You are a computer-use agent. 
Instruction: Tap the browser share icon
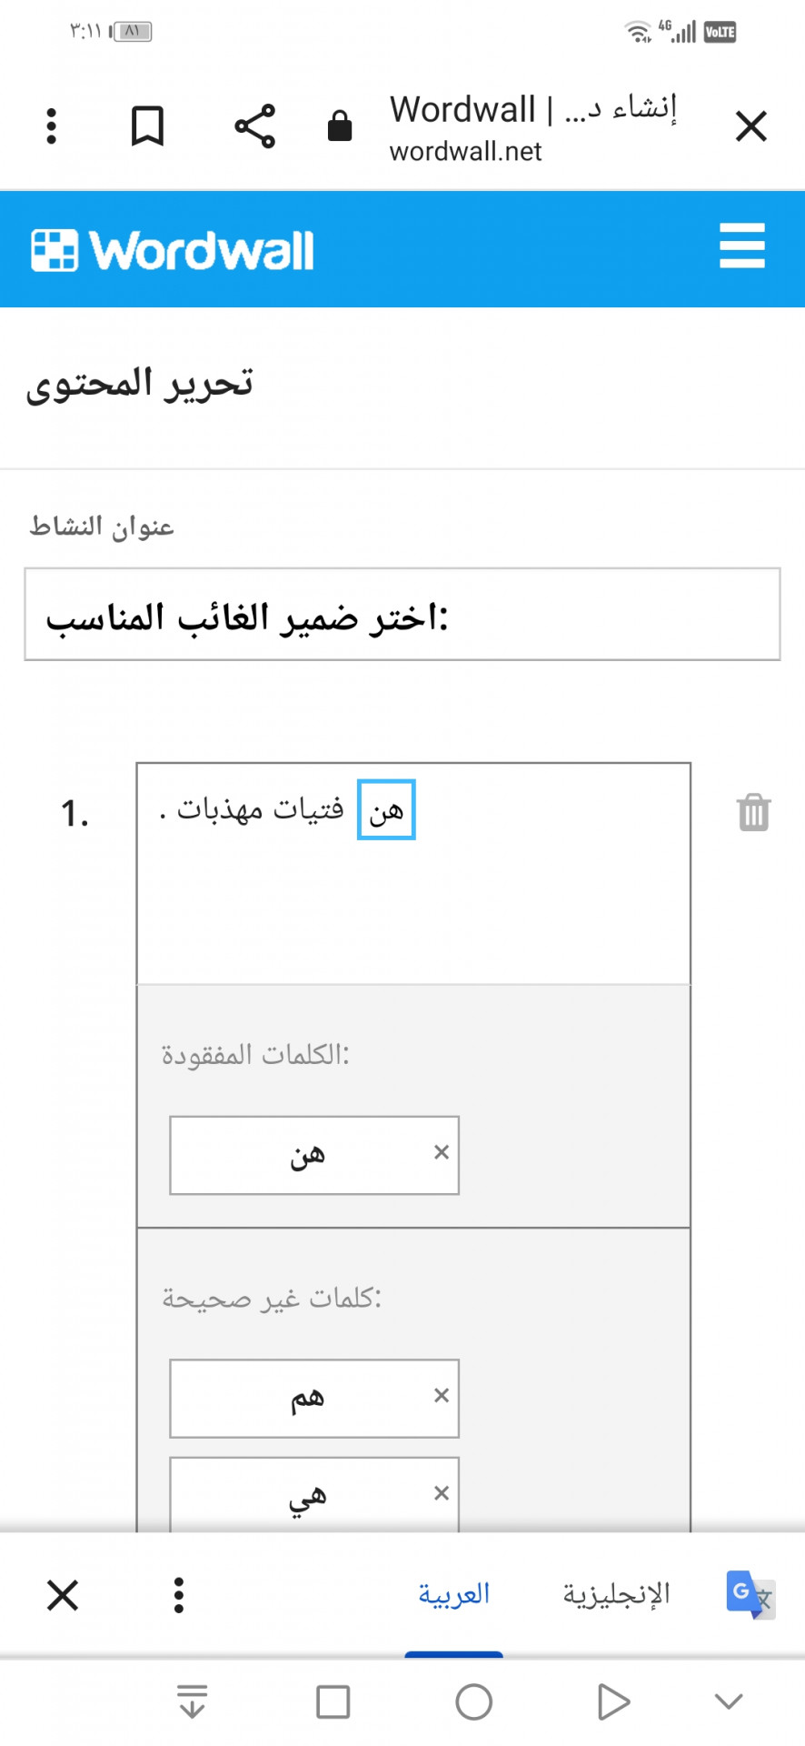click(254, 125)
